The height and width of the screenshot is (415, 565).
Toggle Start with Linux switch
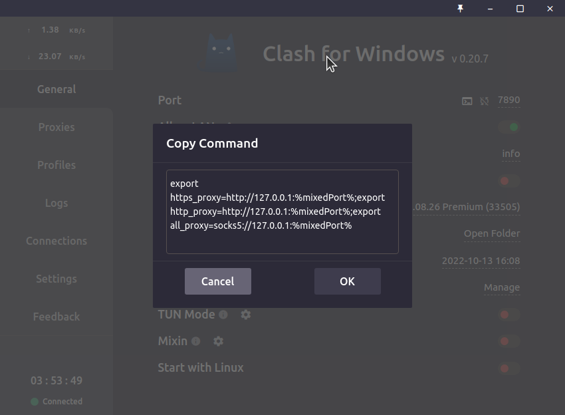click(x=508, y=368)
